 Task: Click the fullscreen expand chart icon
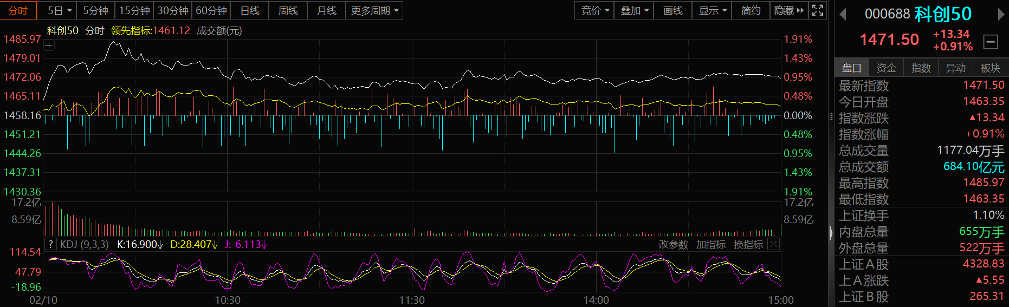tap(818, 10)
